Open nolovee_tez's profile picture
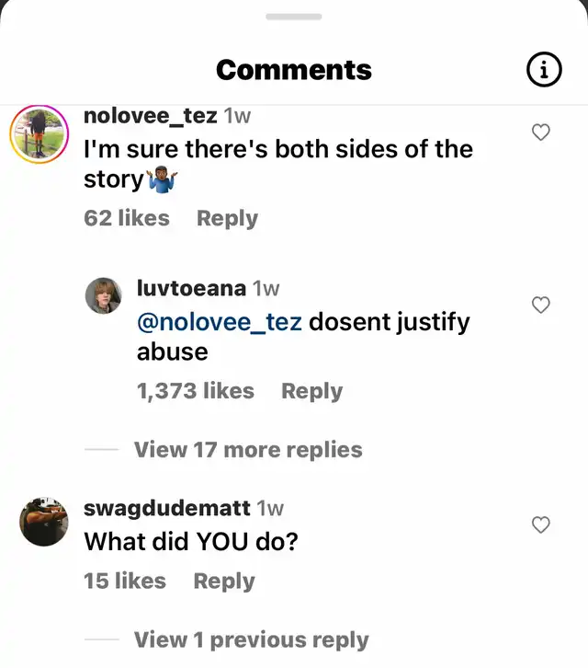 (x=40, y=134)
